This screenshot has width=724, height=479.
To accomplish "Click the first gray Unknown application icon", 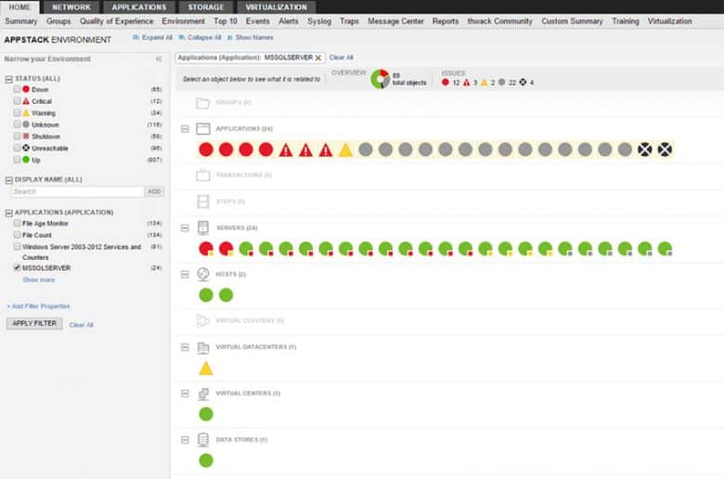I will pyautogui.click(x=366, y=149).
